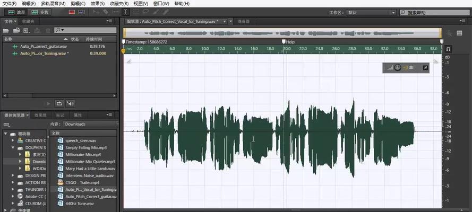Click the Help marker on the timeline
This screenshot has width=472, height=212.
pyautogui.click(x=284, y=42)
